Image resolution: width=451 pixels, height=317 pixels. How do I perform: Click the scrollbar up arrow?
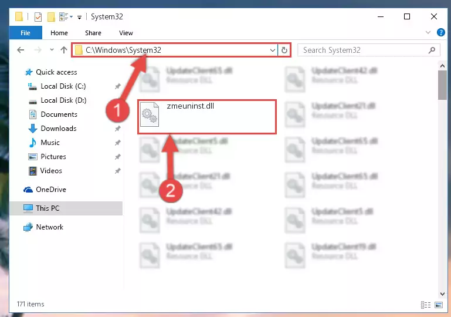(x=442, y=66)
